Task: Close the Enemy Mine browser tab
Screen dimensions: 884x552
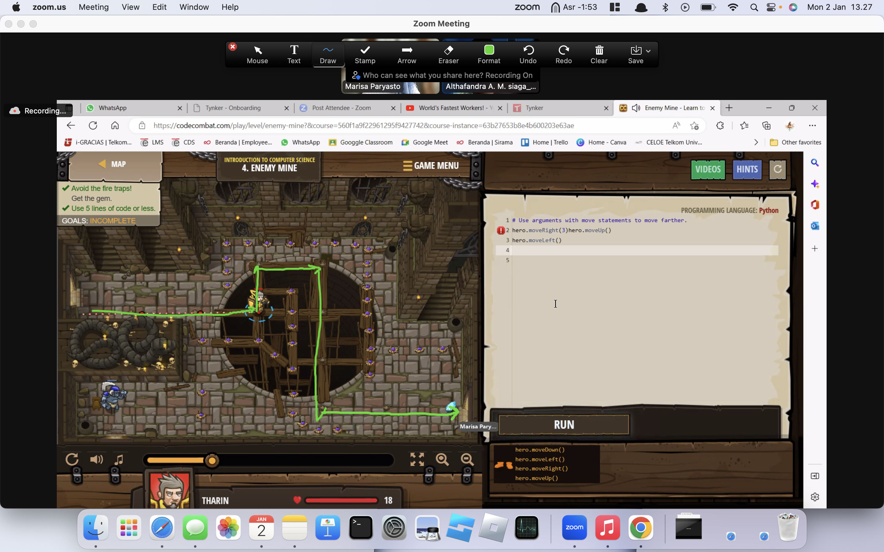Action: [x=712, y=108]
